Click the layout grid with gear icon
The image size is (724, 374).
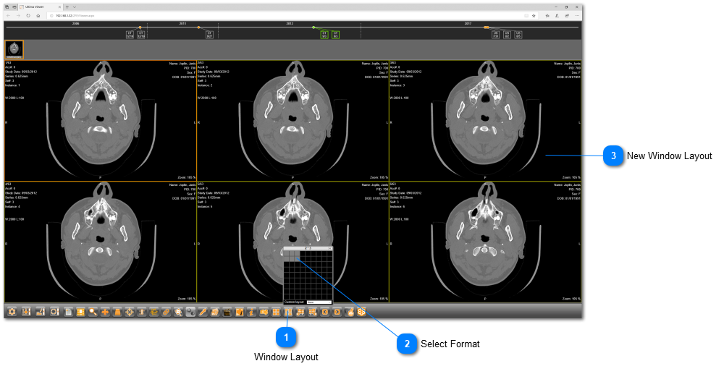click(x=300, y=312)
